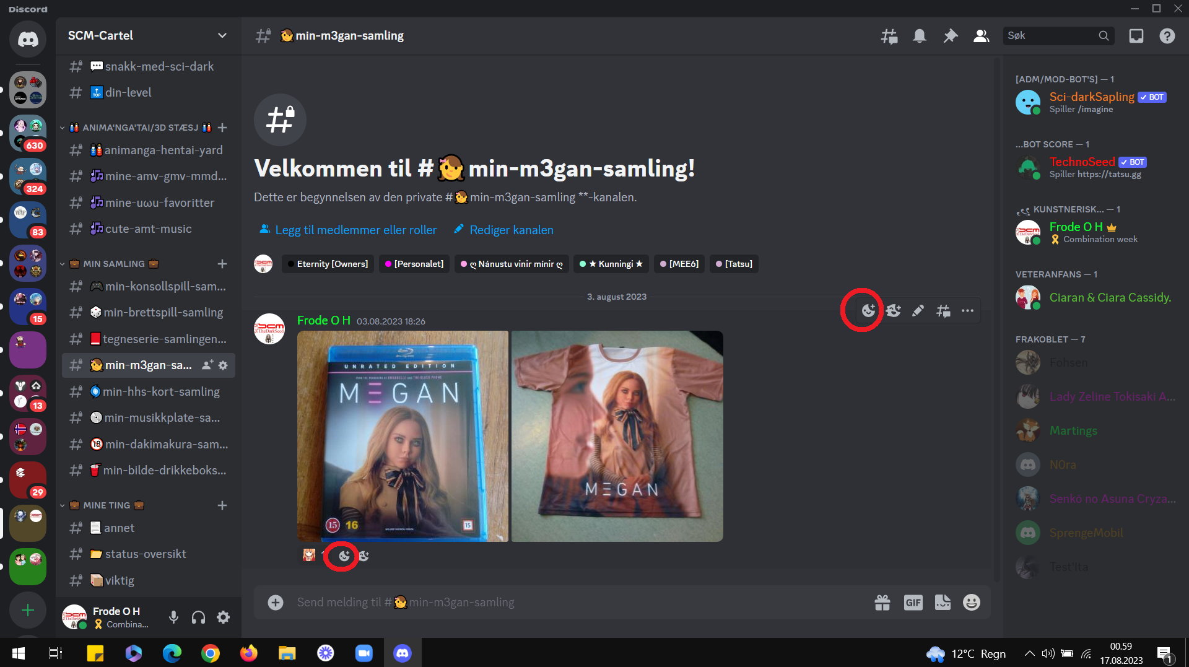Collapse the MINE TING category
Screen dimensions: 1189x667
pyautogui.click(x=107, y=505)
